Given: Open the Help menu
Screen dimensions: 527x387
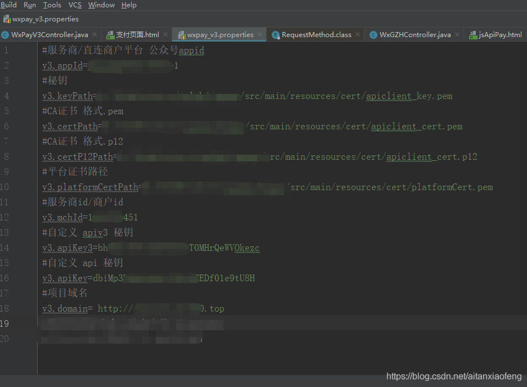Looking at the screenshot, I should pos(129,5).
